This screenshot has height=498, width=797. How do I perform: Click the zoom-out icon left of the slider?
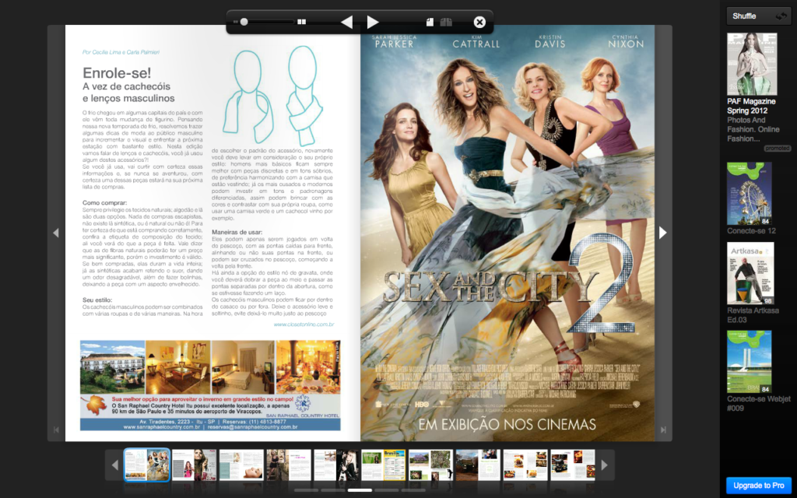(235, 22)
